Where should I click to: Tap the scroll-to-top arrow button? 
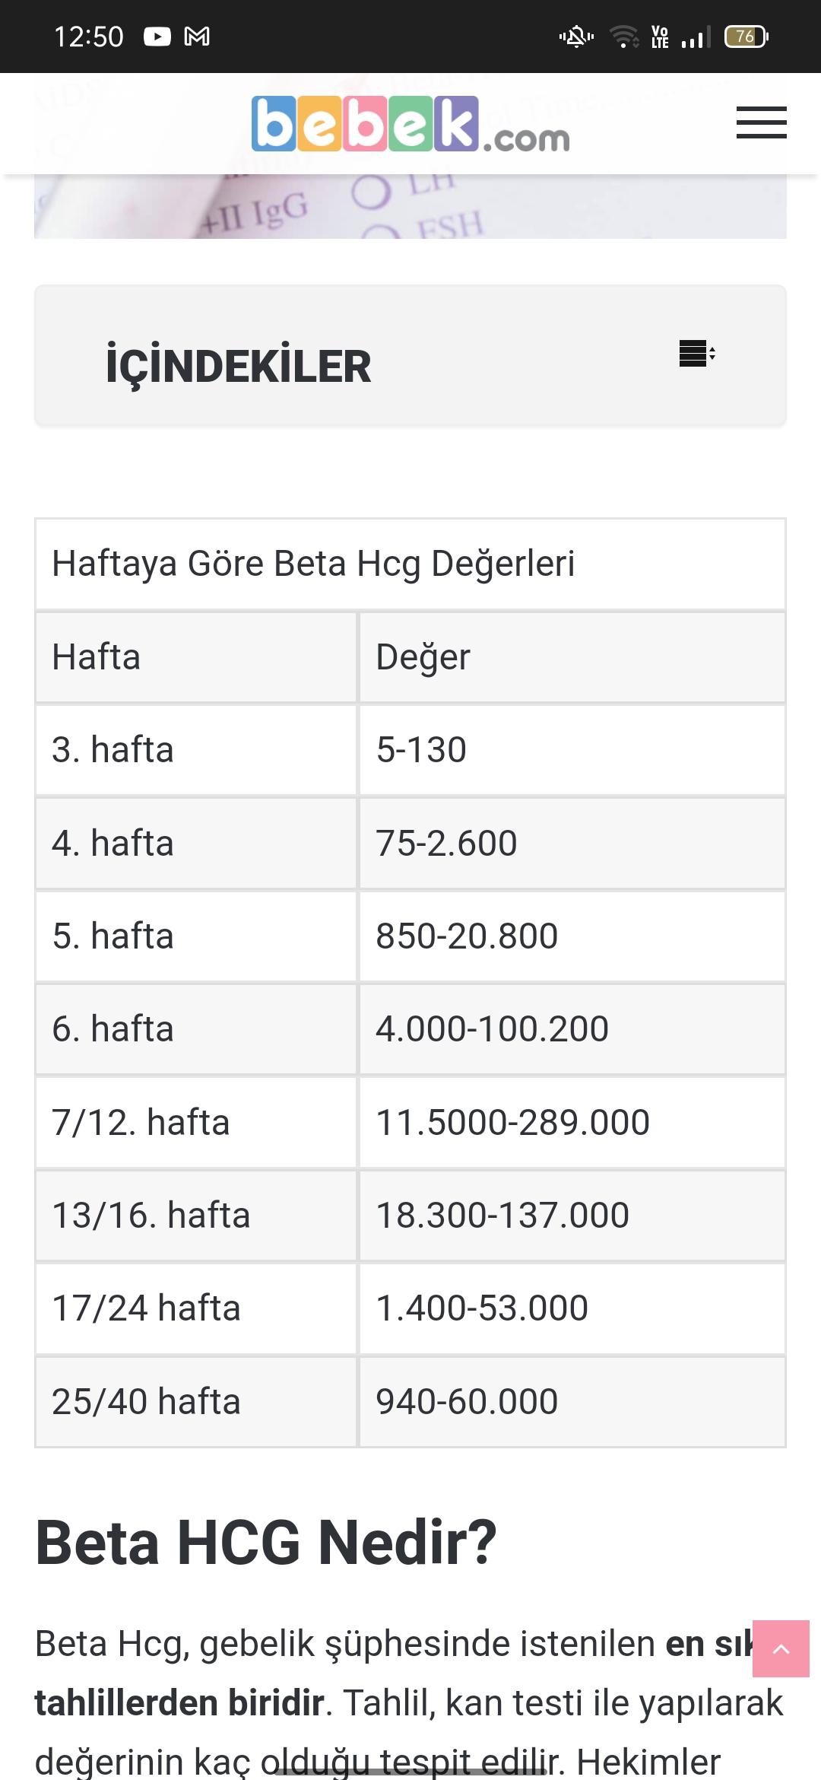[x=781, y=1648]
